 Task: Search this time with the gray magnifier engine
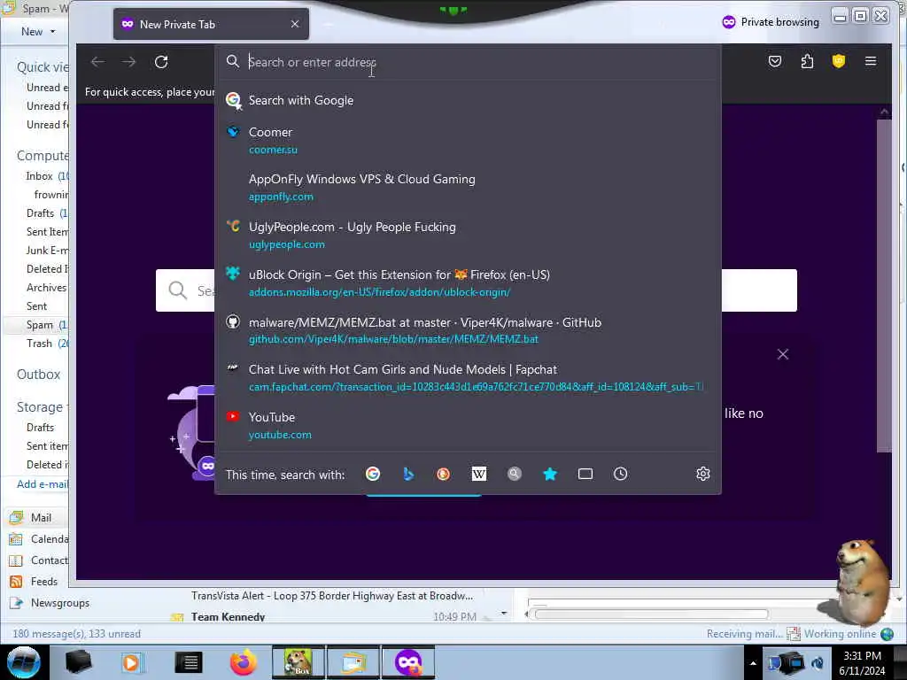[515, 475]
